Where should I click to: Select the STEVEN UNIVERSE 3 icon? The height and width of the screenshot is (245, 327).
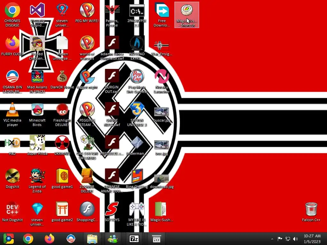pos(137,115)
